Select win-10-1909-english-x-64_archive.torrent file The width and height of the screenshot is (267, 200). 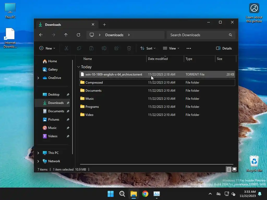(157, 74)
